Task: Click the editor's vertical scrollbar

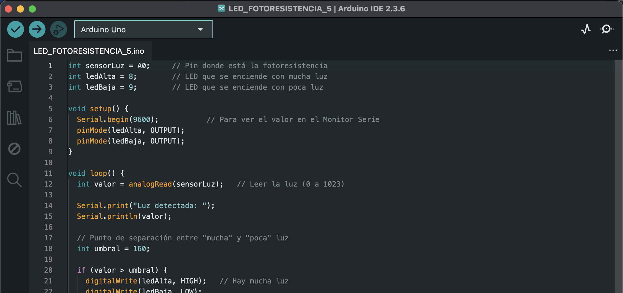Action: click(618, 176)
